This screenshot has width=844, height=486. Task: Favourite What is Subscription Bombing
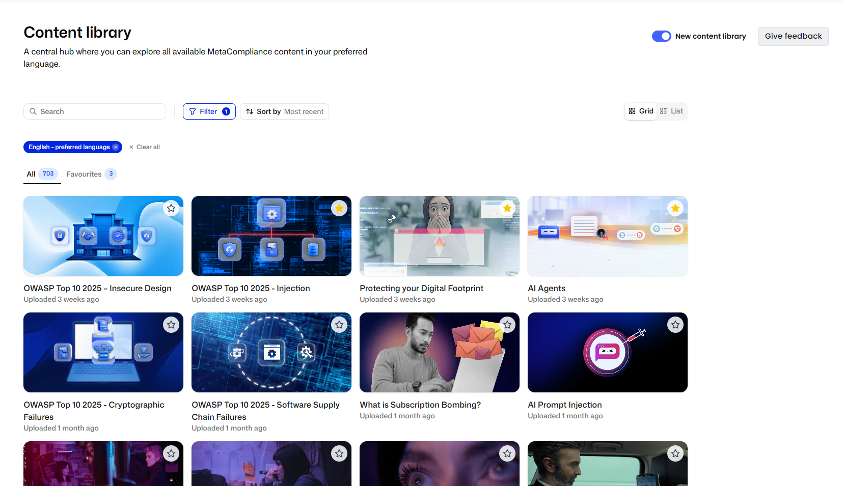[507, 325]
